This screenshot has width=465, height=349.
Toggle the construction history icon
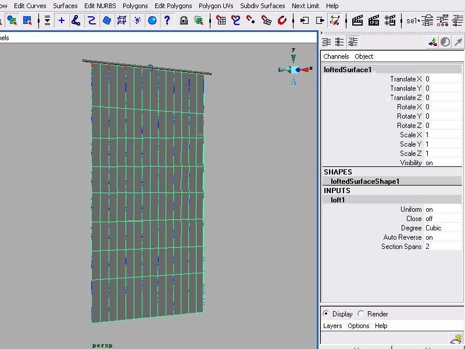[335, 20]
